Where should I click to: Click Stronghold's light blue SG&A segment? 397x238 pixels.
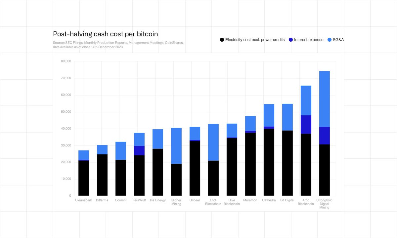[x=325, y=99]
